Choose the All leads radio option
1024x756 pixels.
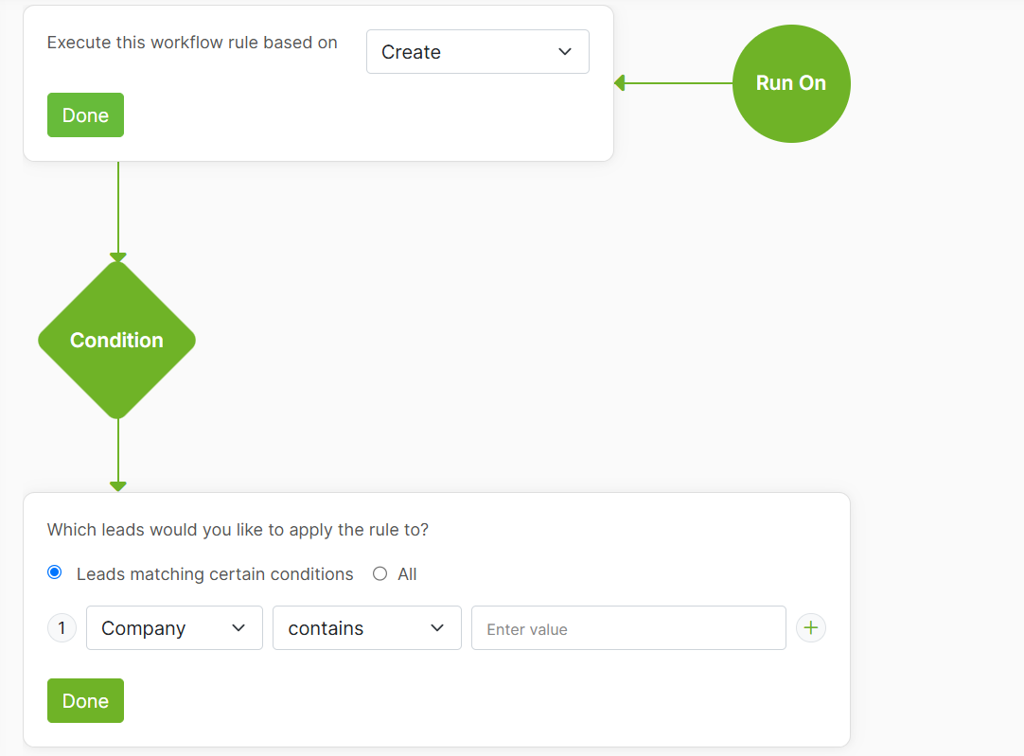[x=380, y=573]
